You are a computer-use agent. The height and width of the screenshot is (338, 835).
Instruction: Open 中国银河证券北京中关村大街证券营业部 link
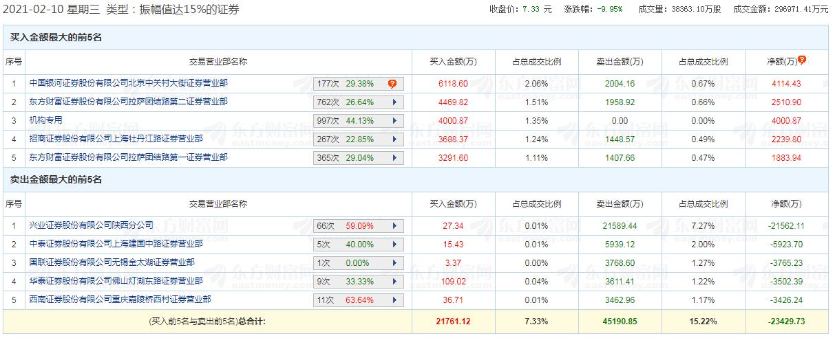(128, 83)
